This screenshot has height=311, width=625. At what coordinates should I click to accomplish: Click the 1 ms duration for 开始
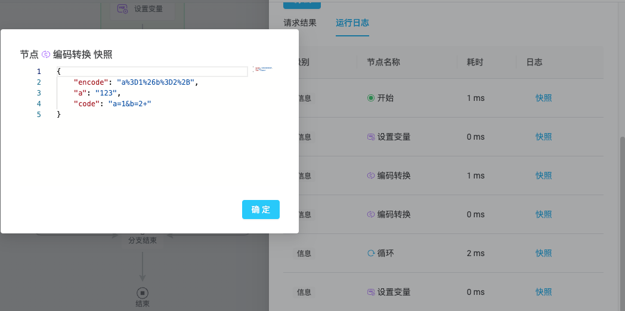[475, 98]
